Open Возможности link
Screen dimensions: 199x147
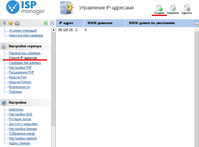(x=19, y=87)
